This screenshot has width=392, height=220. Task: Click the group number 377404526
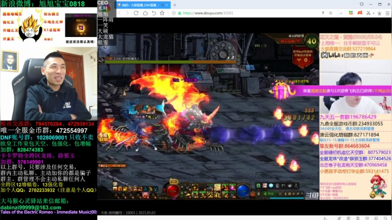coord(379,159)
